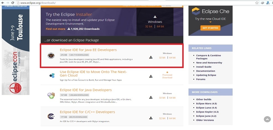This screenshot has height=130, width=273.
Task: Click download icon for Java EE package
Action: (151, 57)
